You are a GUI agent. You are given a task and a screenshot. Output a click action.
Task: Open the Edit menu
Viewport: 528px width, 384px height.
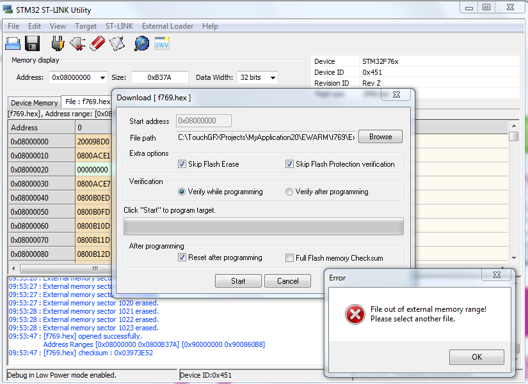(x=35, y=26)
